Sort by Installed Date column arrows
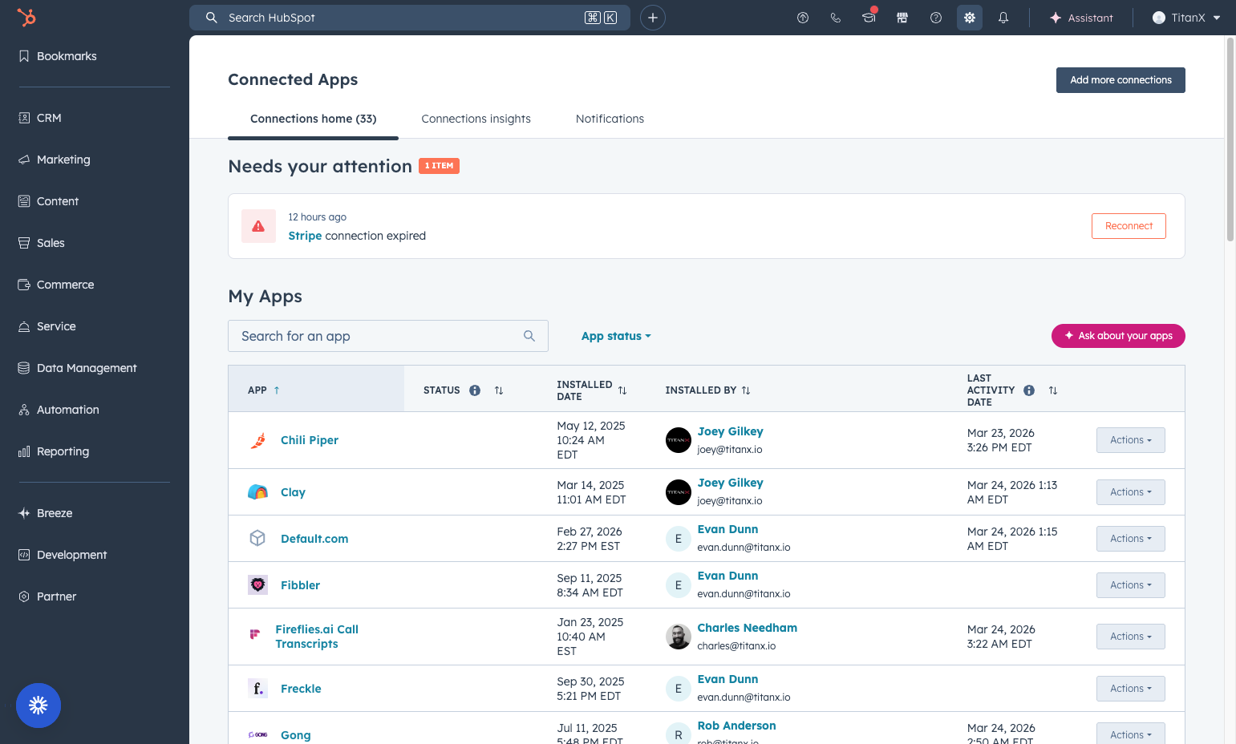Image resolution: width=1236 pixels, height=744 pixels. (622, 390)
